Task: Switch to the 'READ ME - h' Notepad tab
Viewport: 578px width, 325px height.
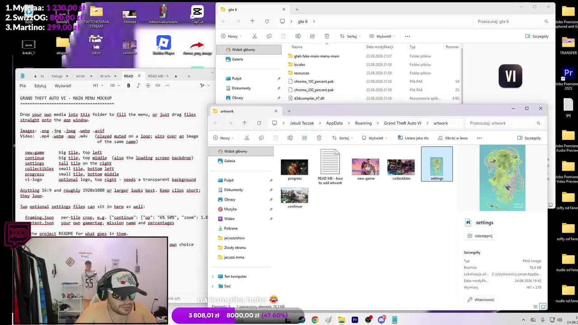Action: [x=158, y=76]
